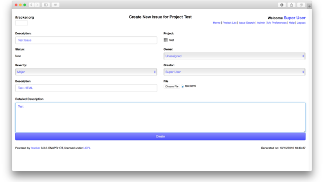Go forward with the browser forward arrow
This screenshot has width=324, height=182.
point(37,5)
